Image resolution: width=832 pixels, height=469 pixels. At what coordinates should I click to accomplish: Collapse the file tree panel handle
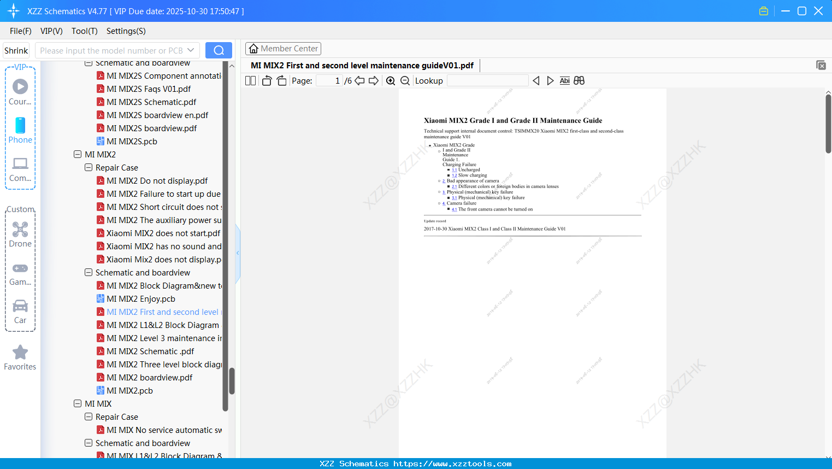tap(238, 253)
